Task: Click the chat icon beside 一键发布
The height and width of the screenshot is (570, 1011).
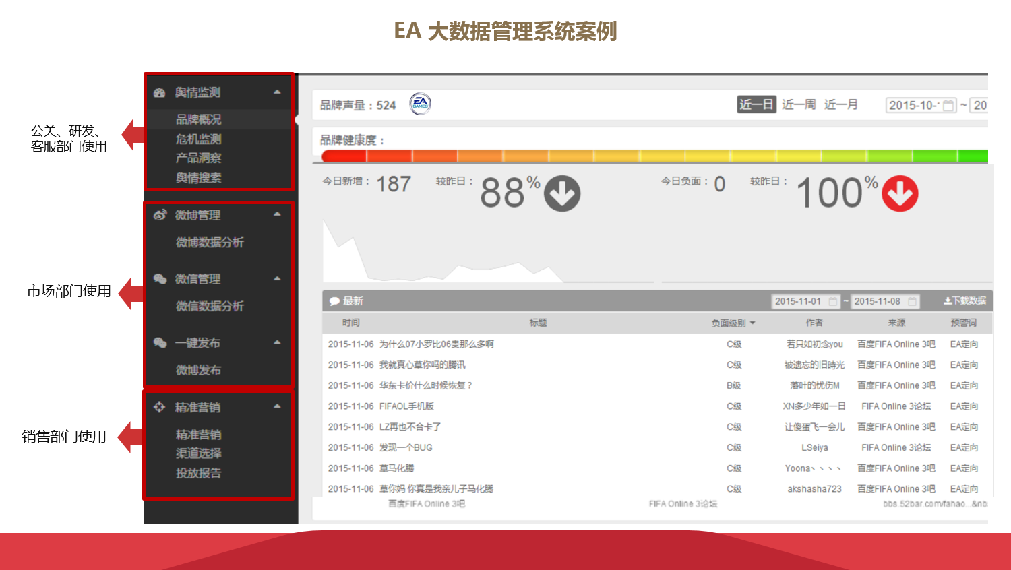Action: [x=160, y=343]
